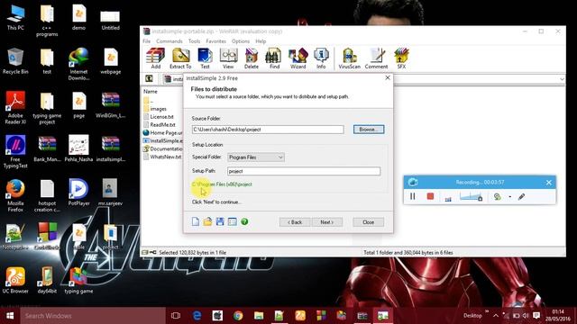Open Microsoft Edge from the taskbar

[197, 316]
